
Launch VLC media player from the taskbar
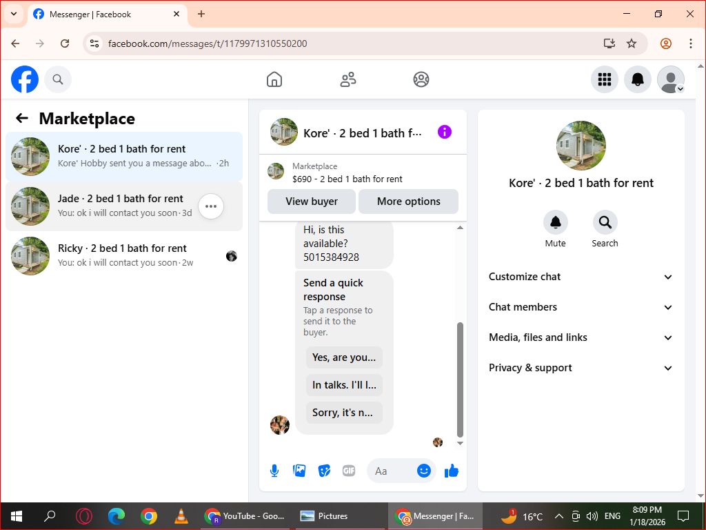(x=181, y=516)
